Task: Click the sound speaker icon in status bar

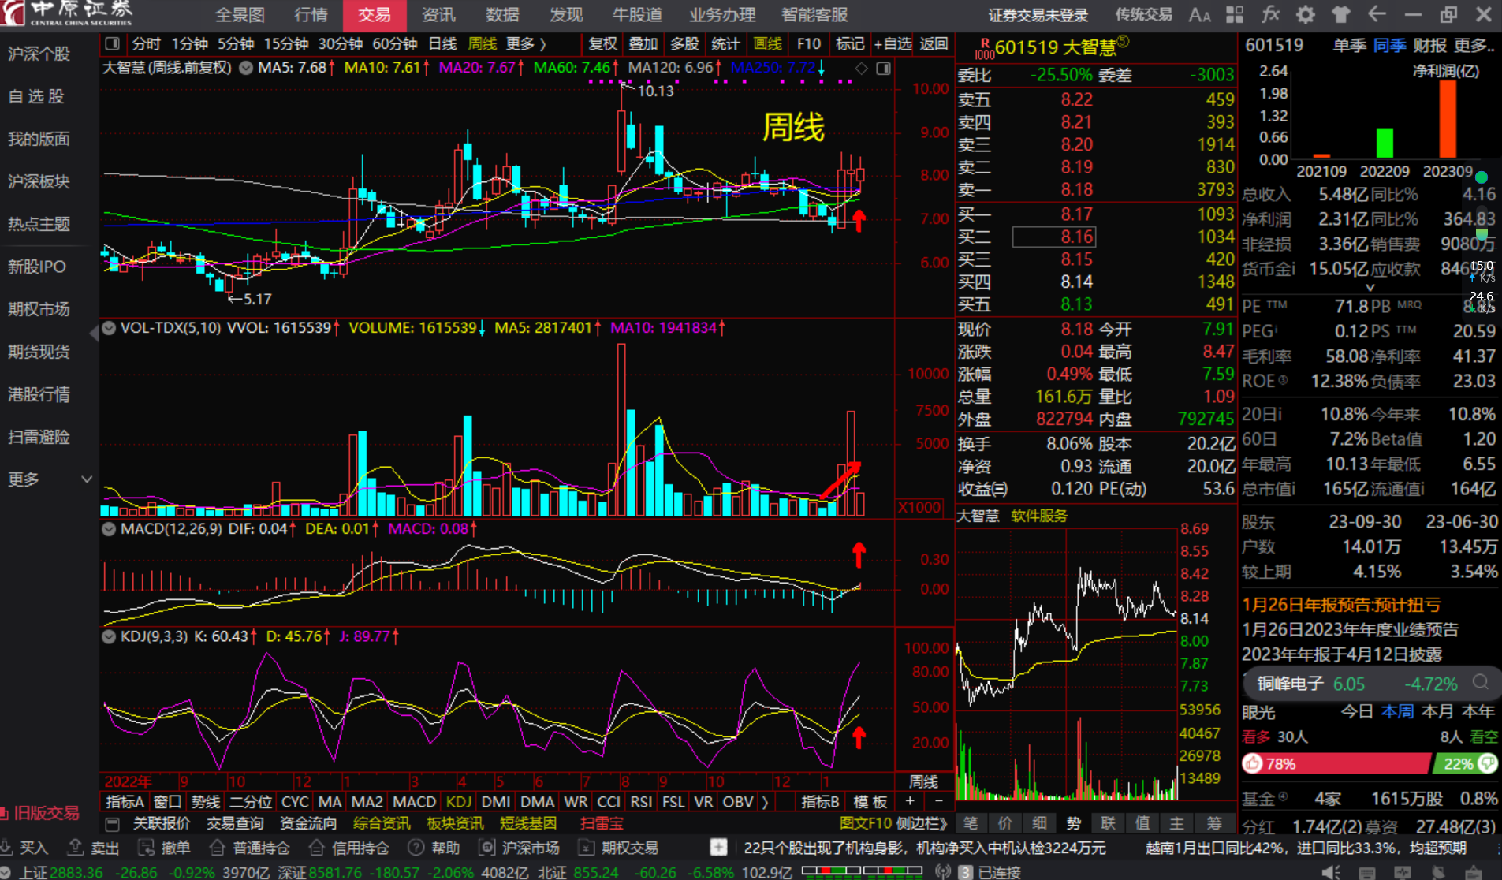Action: [1331, 872]
